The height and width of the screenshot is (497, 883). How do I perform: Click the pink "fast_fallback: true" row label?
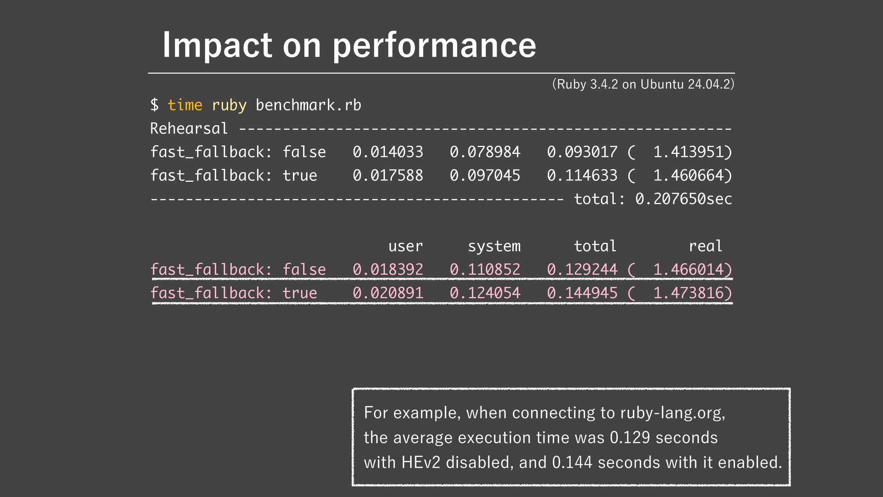pos(234,293)
